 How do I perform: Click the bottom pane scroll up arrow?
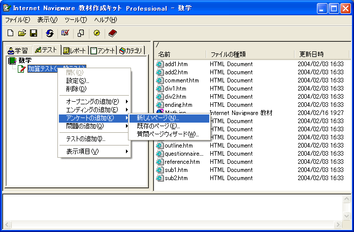[346, 199]
